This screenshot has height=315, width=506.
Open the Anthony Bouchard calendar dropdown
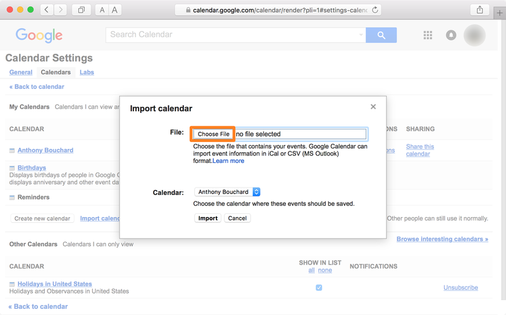point(227,192)
